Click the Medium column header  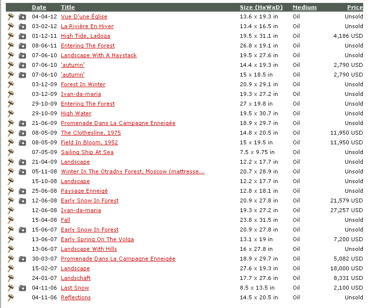pyautogui.click(x=304, y=7)
